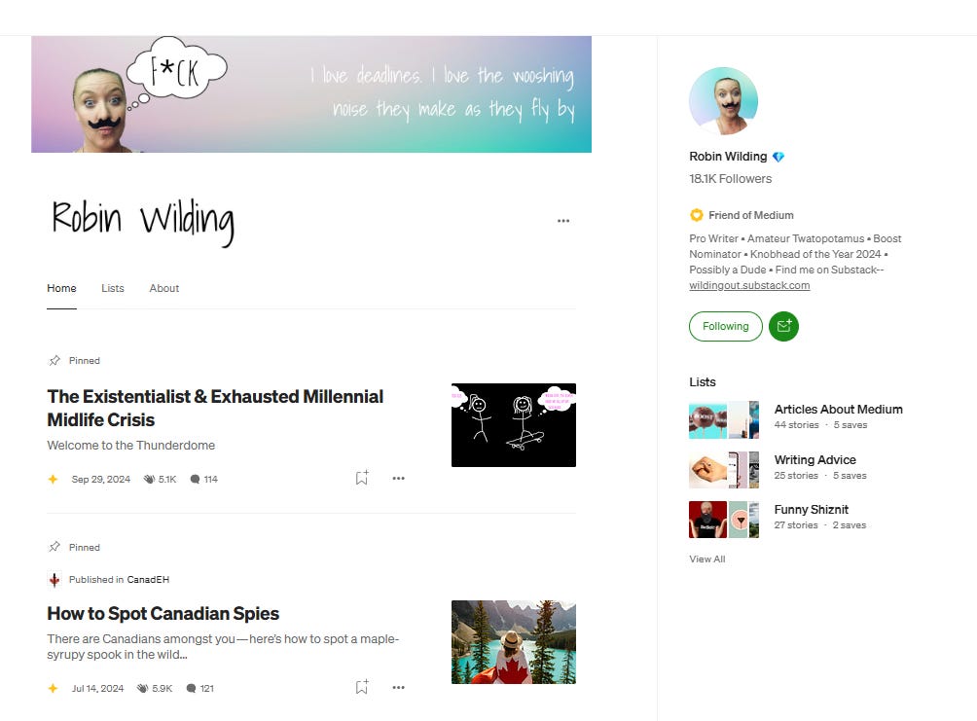Click the profile three-dot menu beside Robin Wilding
Viewport: 977px width, 721px height.
[x=563, y=221]
